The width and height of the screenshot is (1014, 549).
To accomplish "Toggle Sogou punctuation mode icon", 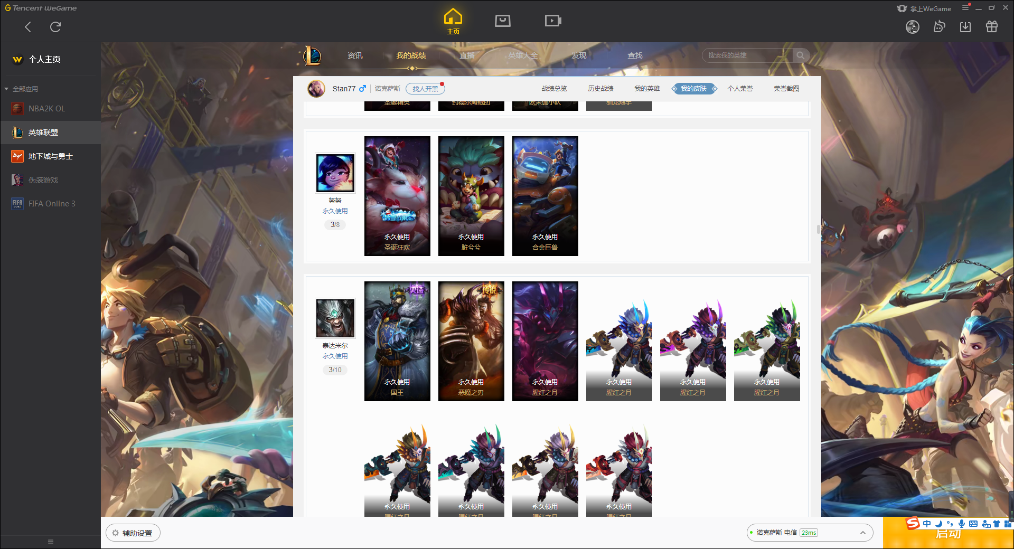I will pyautogui.click(x=950, y=524).
